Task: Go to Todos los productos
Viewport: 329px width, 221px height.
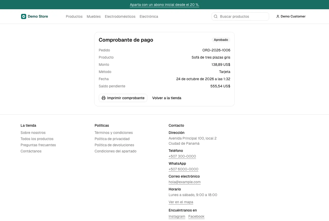Action: 37,139
